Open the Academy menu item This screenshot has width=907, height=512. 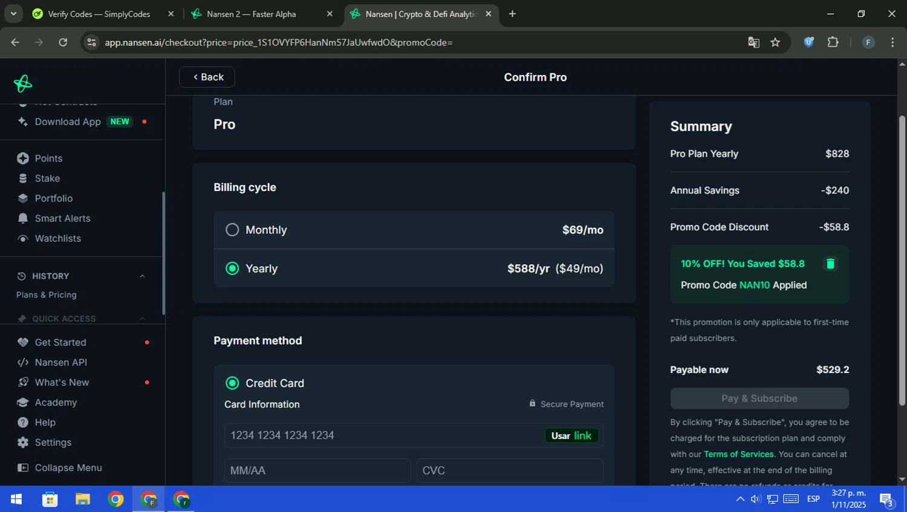tap(56, 402)
